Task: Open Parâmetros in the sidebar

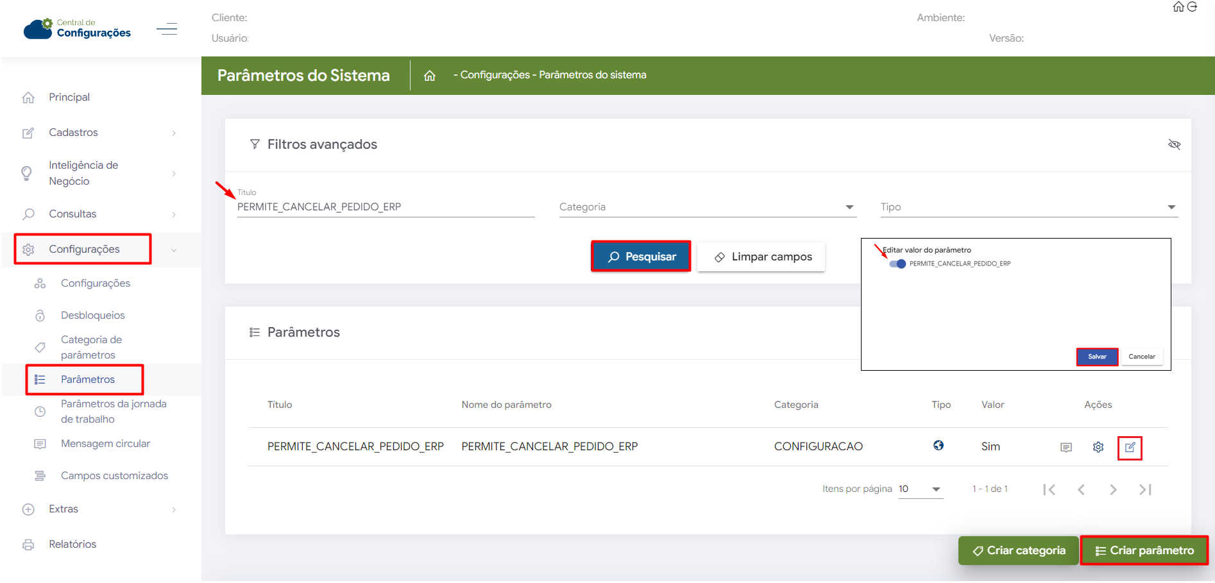Action: 88,380
